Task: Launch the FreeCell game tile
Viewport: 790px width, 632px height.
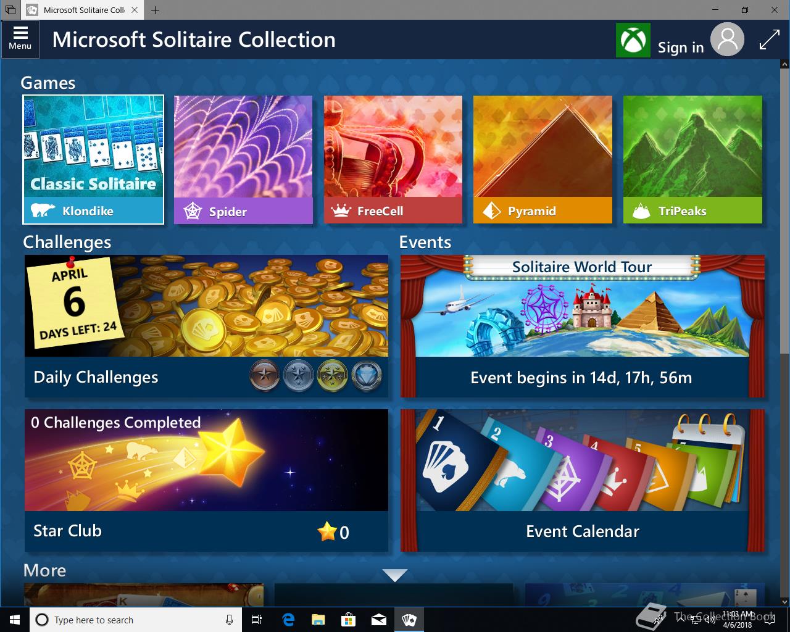Action: [x=393, y=159]
